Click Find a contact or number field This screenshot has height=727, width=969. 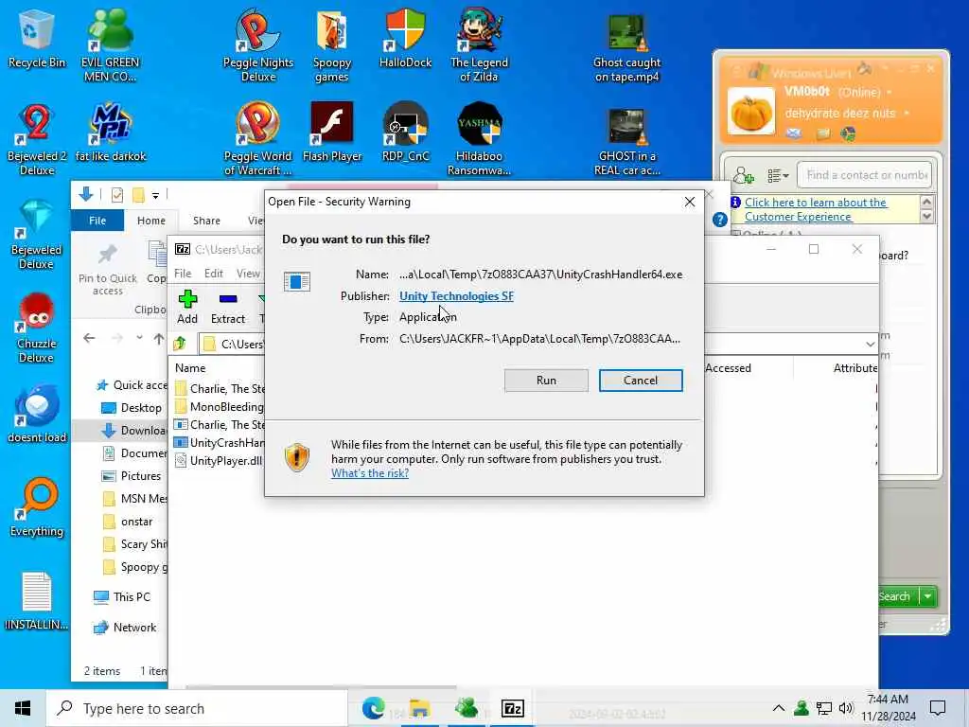coord(864,175)
